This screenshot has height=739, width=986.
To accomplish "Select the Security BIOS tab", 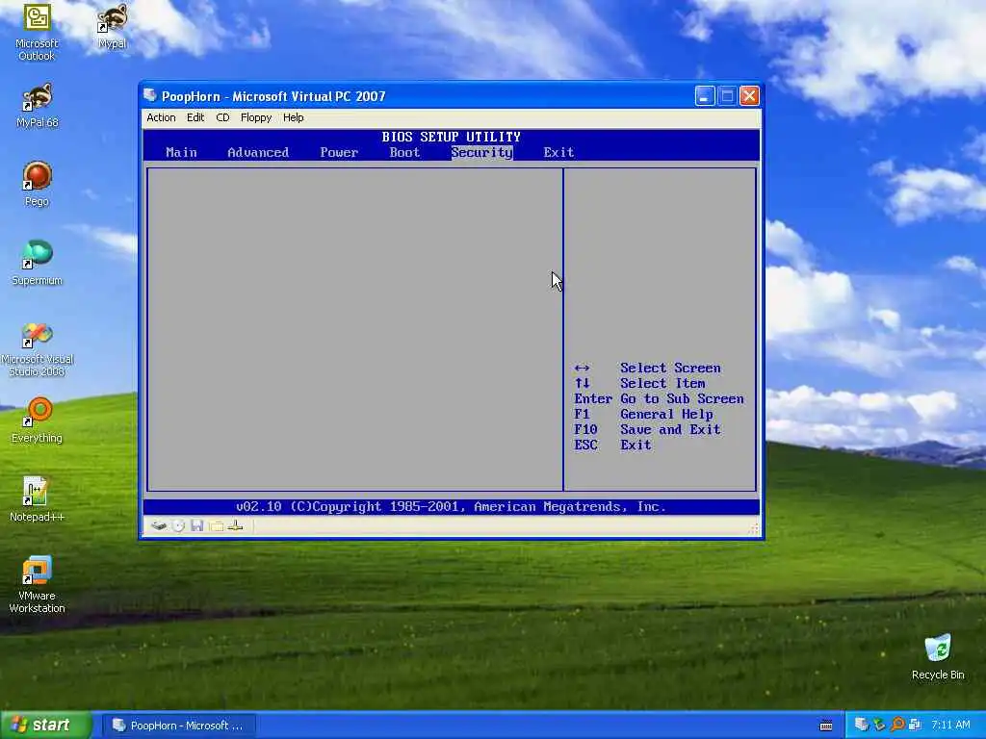I will tap(481, 153).
